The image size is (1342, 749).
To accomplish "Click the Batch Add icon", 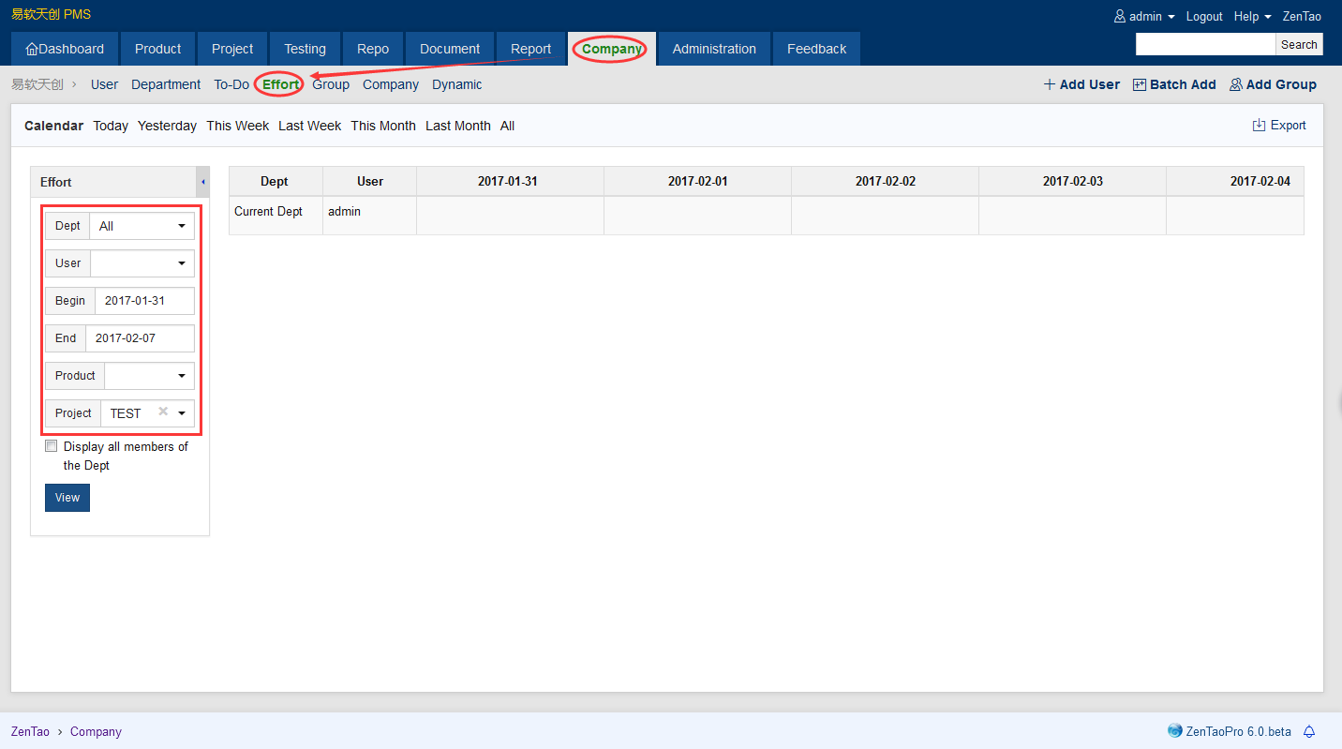I will tap(1140, 84).
